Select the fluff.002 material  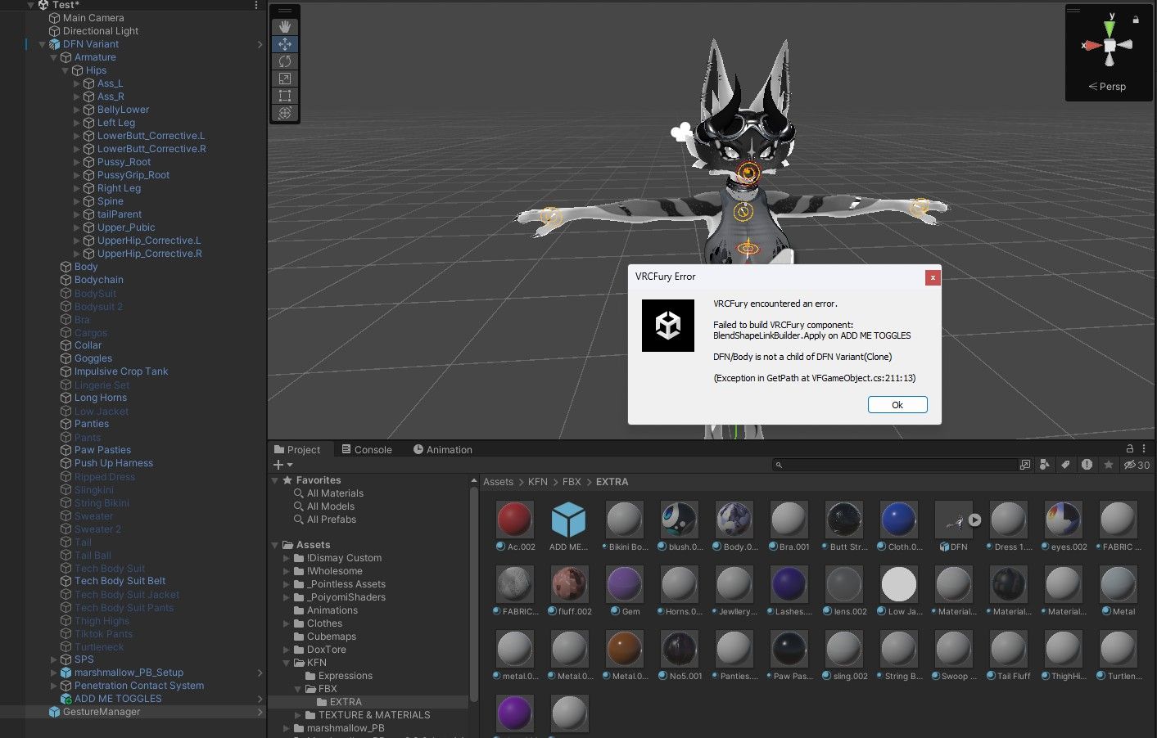(569, 591)
